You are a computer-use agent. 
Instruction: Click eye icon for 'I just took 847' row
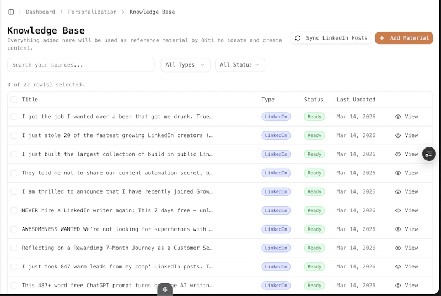398,266
